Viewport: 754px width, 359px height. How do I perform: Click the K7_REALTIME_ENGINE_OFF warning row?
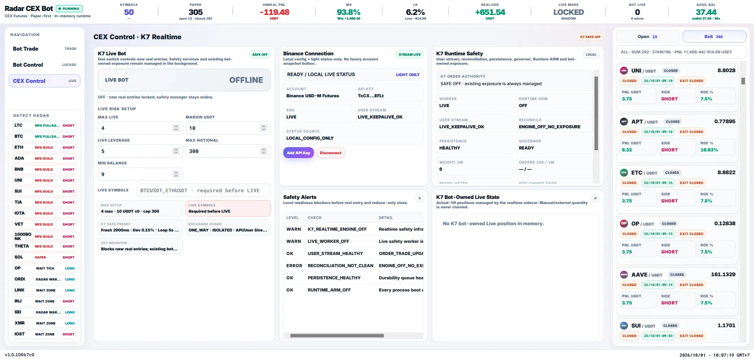click(x=353, y=229)
